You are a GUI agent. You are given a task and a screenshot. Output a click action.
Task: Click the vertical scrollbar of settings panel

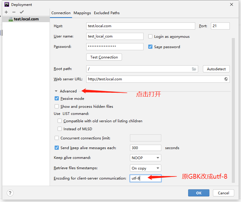coord(233,110)
